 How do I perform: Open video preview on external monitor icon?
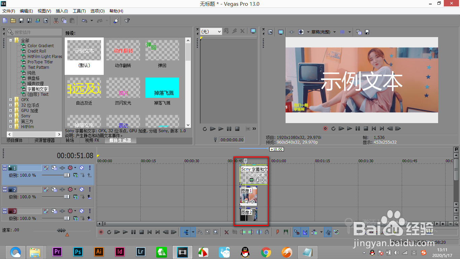click(281, 32)
